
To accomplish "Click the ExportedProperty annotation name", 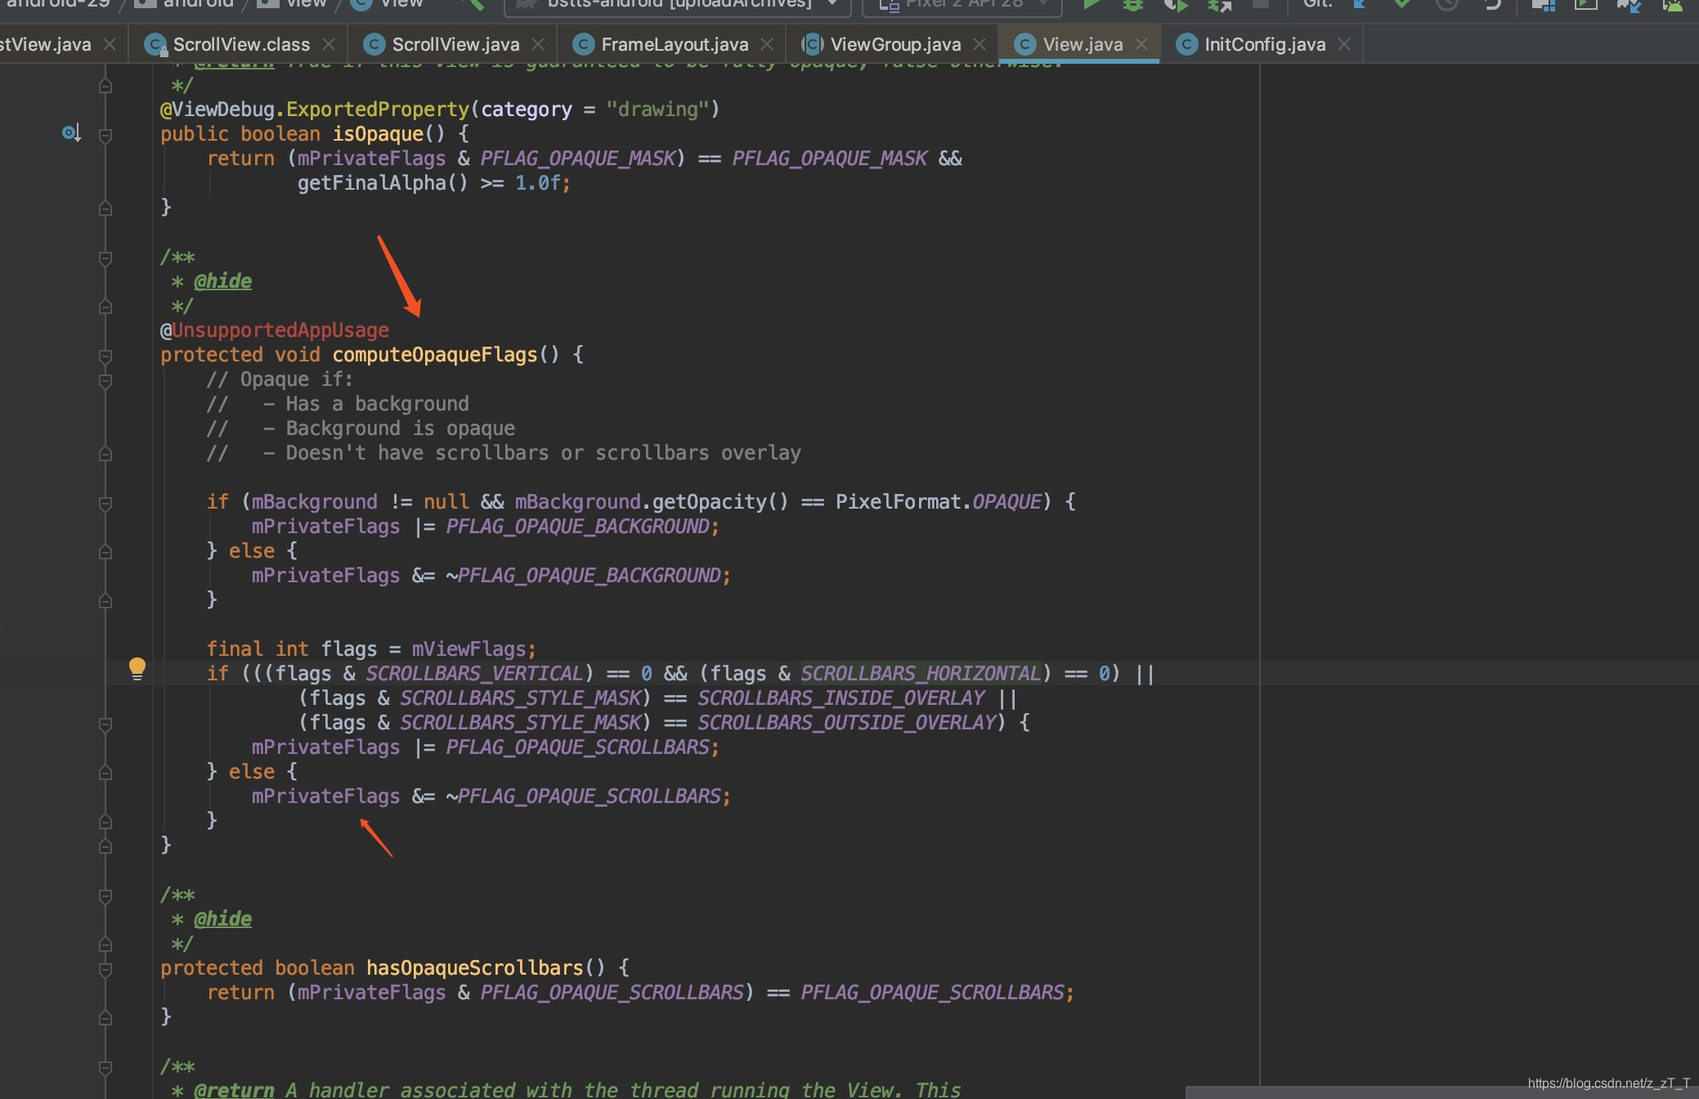I will tap(378, 110).
